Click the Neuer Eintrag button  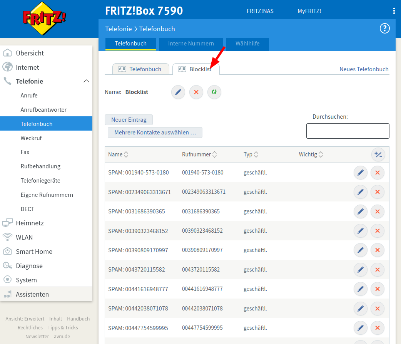point(129,120)
